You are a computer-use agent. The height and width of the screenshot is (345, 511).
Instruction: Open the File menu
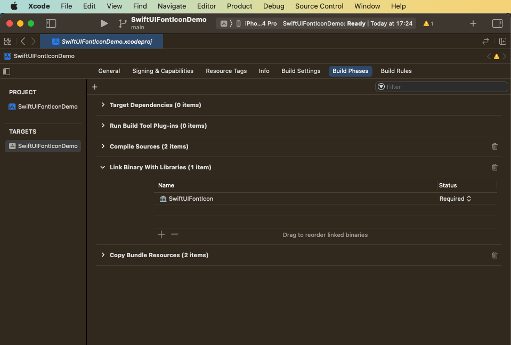pyautogui.click(x=67, y=6)
